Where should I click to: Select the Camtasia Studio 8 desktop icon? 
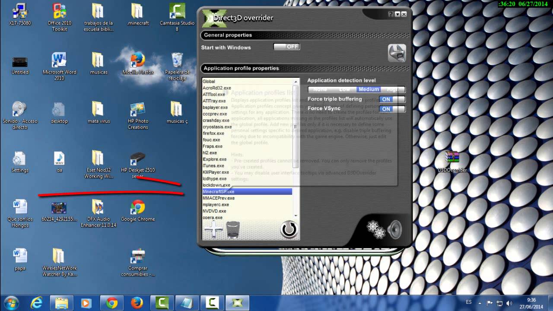(x=177, y=17)
